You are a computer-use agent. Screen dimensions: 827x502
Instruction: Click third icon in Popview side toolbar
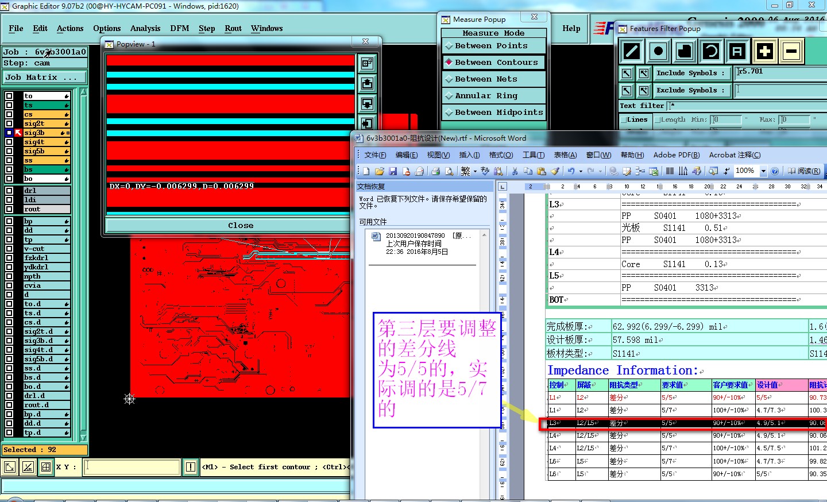368,103
